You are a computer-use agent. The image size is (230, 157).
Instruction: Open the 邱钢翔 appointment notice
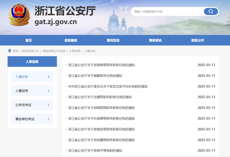pos(102,108)
